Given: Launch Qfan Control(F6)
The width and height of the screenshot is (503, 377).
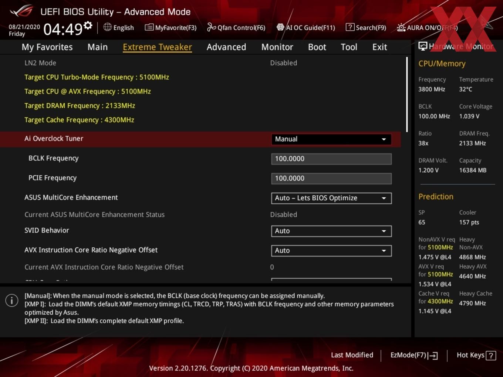Looking at the screenshot, I should pyautogui.click(x=236, y=27).
